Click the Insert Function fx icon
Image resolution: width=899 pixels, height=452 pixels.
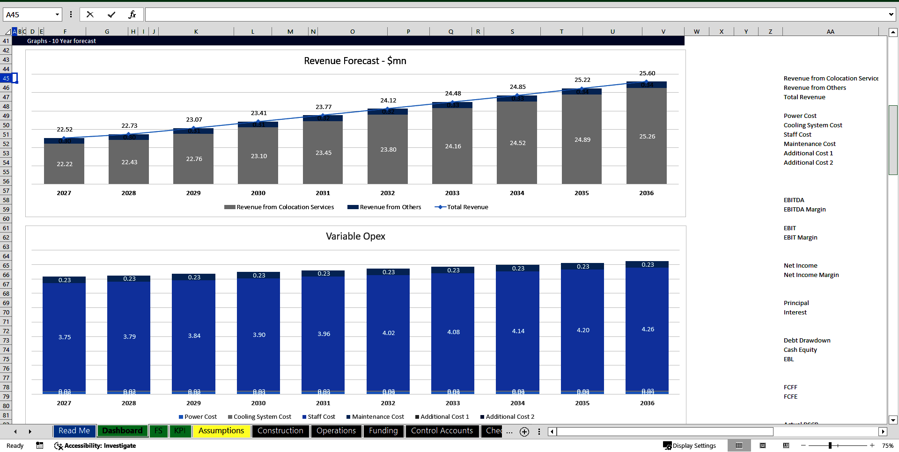click(133, 14)
